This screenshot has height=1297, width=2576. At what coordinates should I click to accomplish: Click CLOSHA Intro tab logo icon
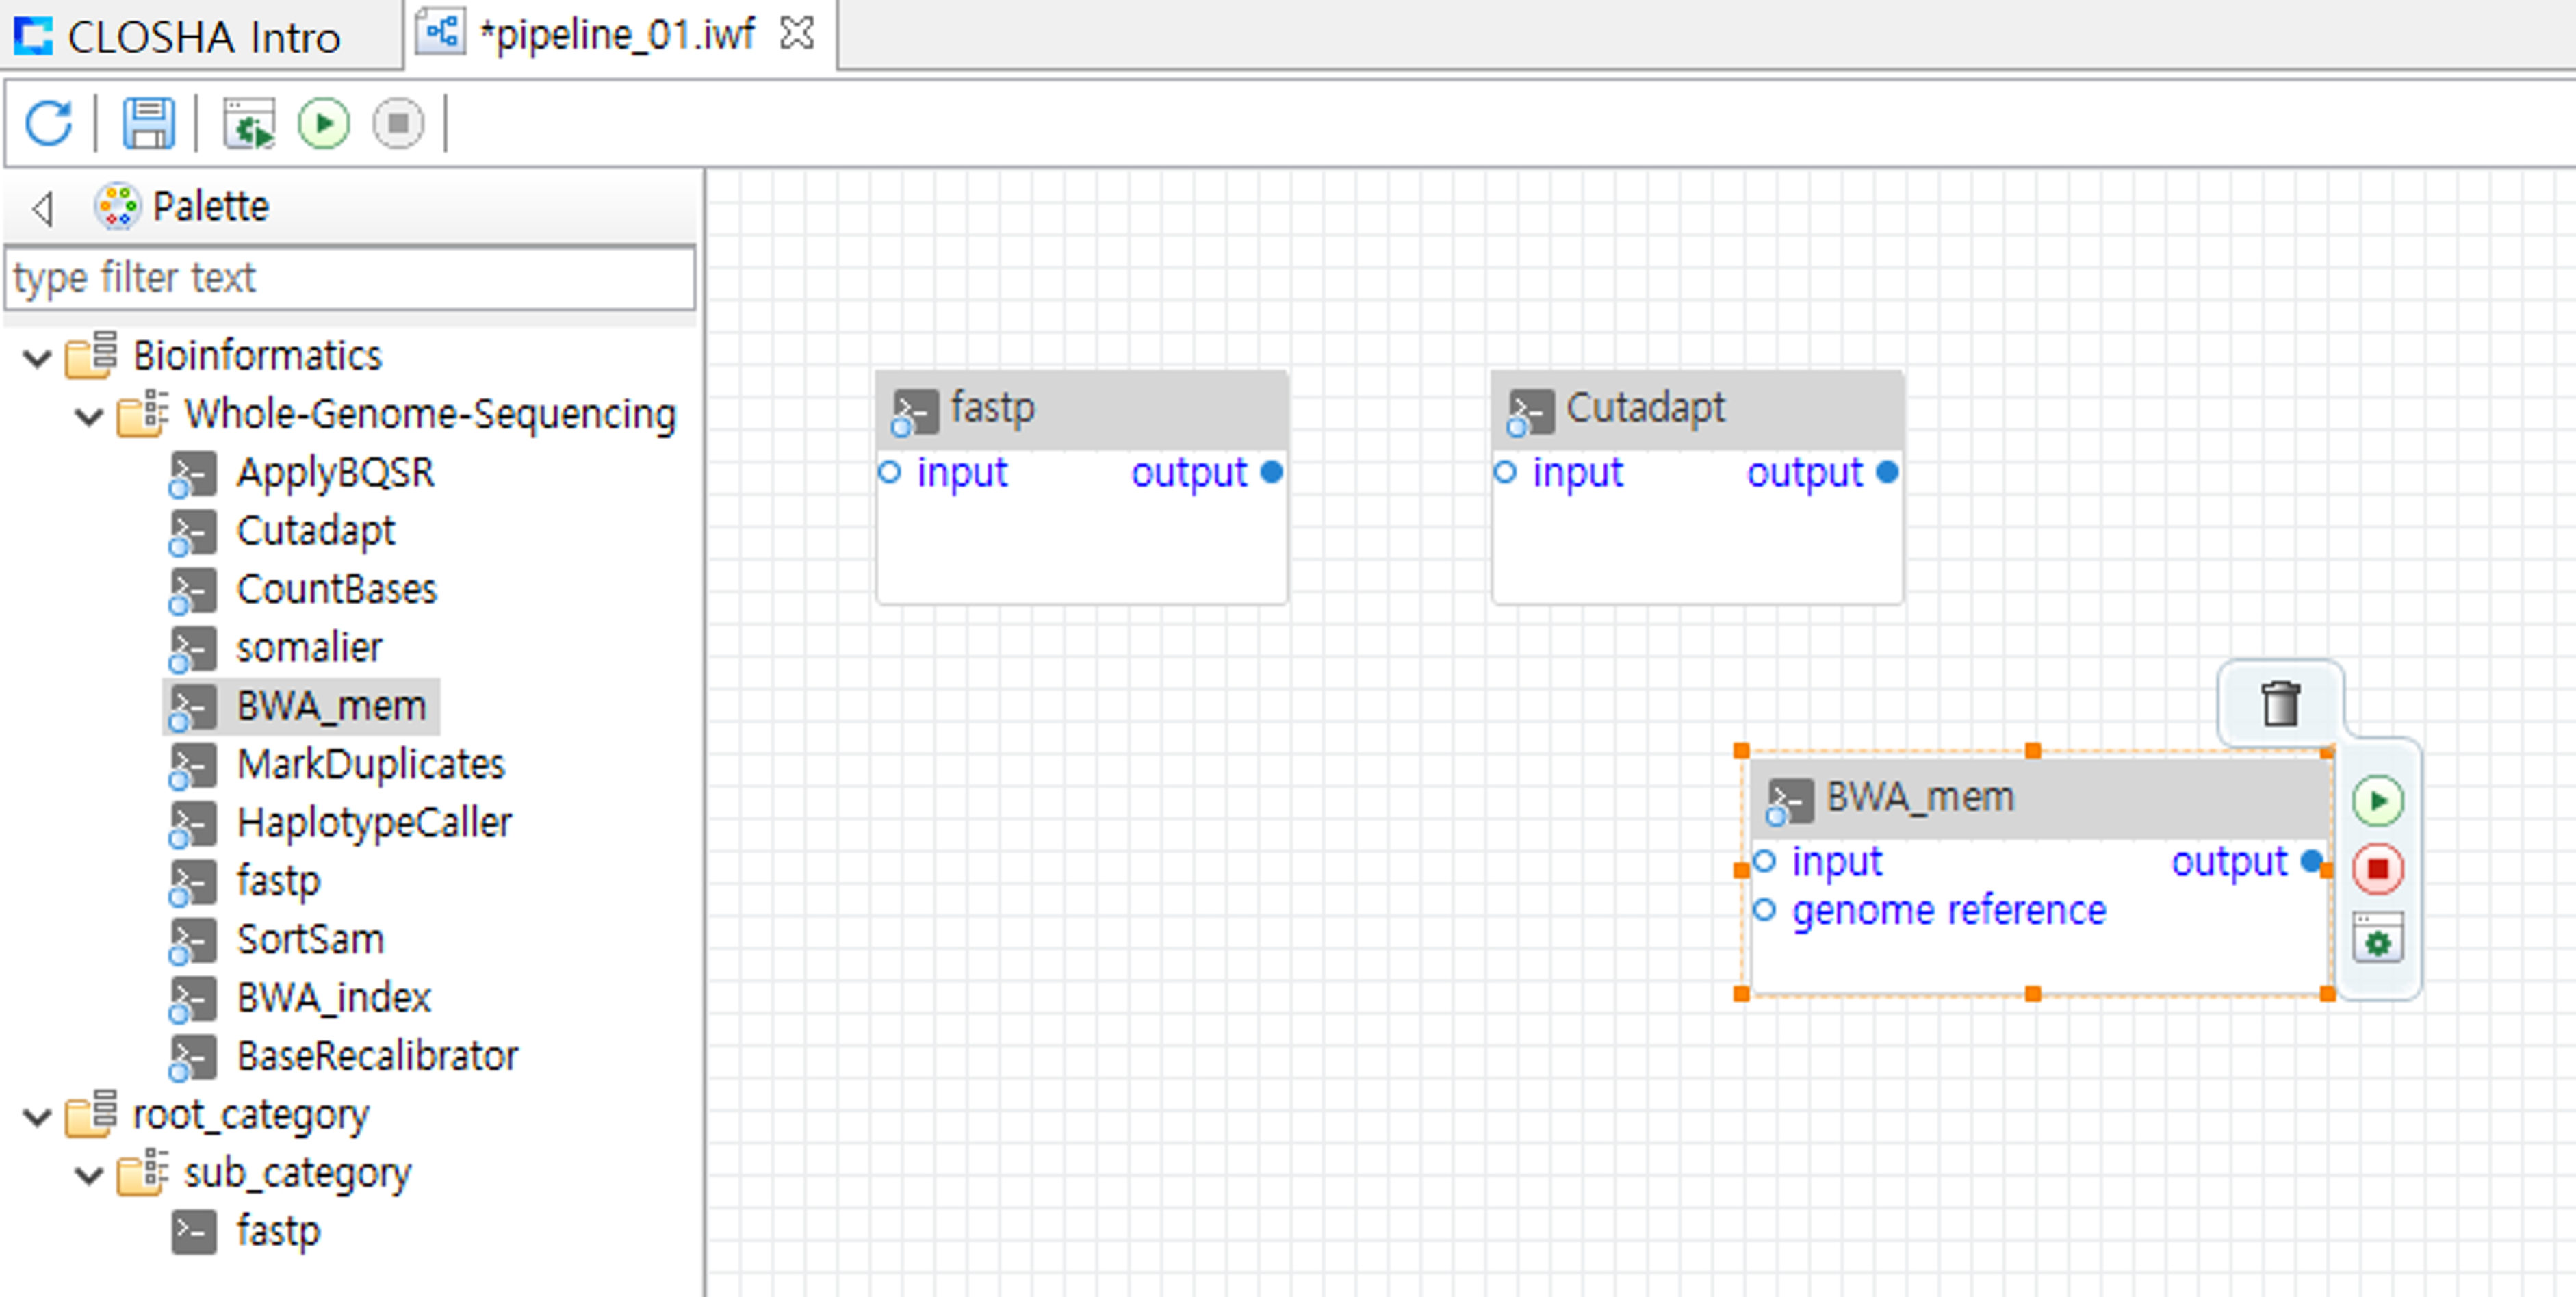33,36
